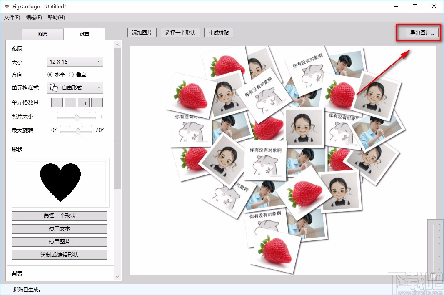Click the 使用文本 shape button
444x295 pixels.
[60, 229]
